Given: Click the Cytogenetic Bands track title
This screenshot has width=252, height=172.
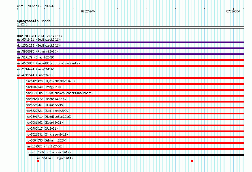Looking at the screenshot, I should pyautogui.click(x=34, y=21).
